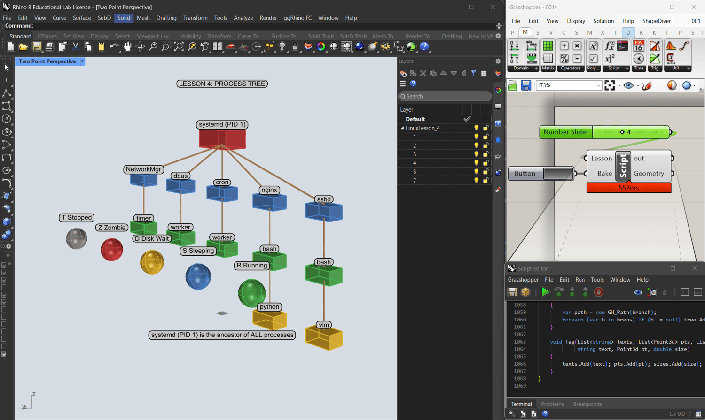Open the Two Point Perspective viewport dropdown

coord(82,61)
